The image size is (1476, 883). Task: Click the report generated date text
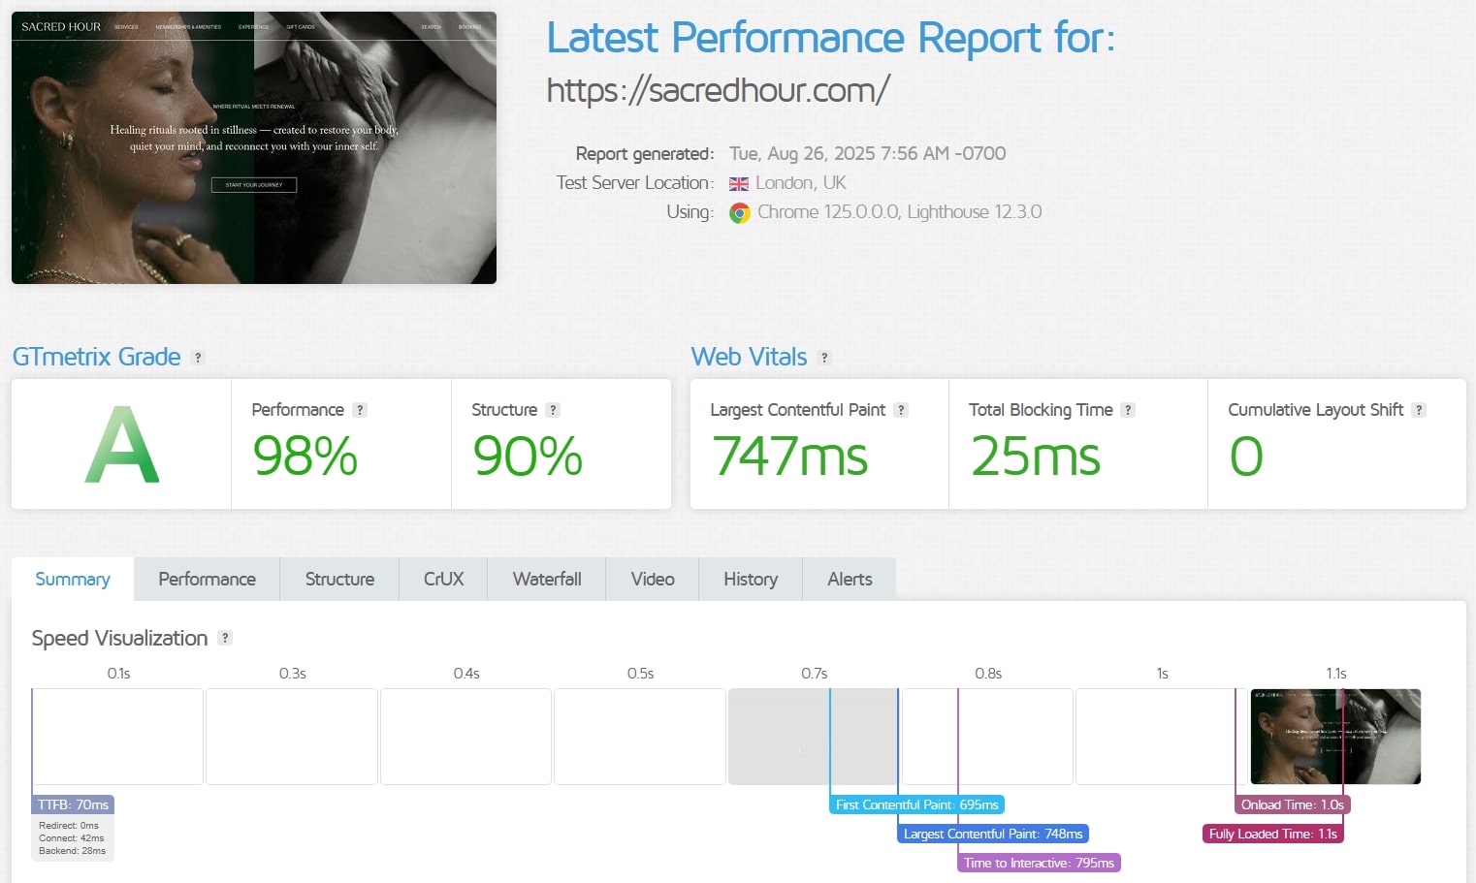868,153
